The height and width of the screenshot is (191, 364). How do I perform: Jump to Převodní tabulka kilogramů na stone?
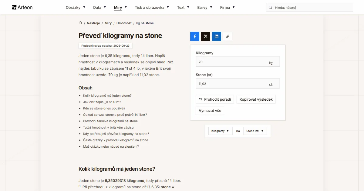coord(110,121)
